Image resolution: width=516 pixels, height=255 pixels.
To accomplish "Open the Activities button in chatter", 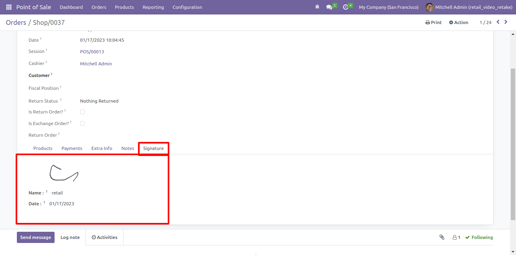I will [104, 237].
